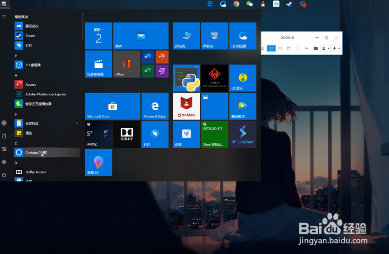389x254 pixels.
Task: Open the 腾讯视频 tile
Action: (243, 106)
